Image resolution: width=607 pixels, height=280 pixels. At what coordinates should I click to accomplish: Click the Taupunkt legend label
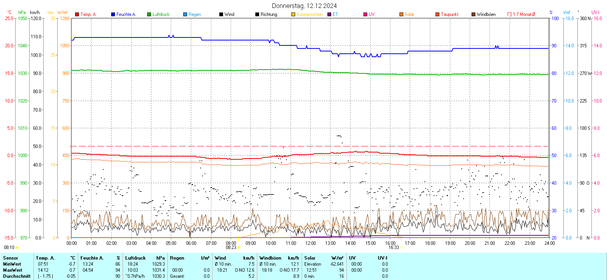coord(450,14)
